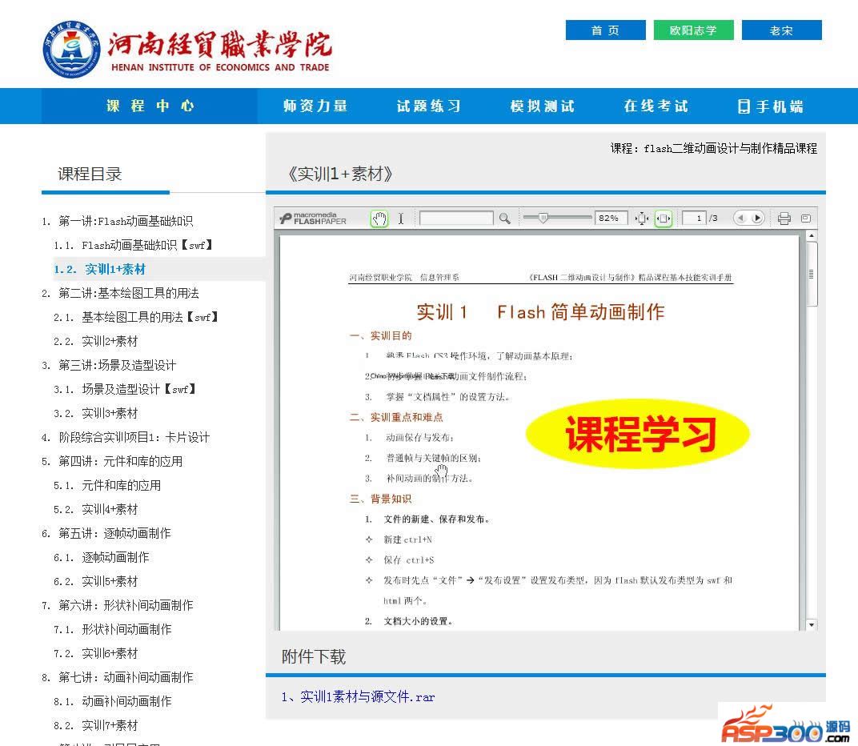Open lesson 7.1 形状补间动画制作
The height and width of the screenshot is (746, 858).
click(113, 629)
